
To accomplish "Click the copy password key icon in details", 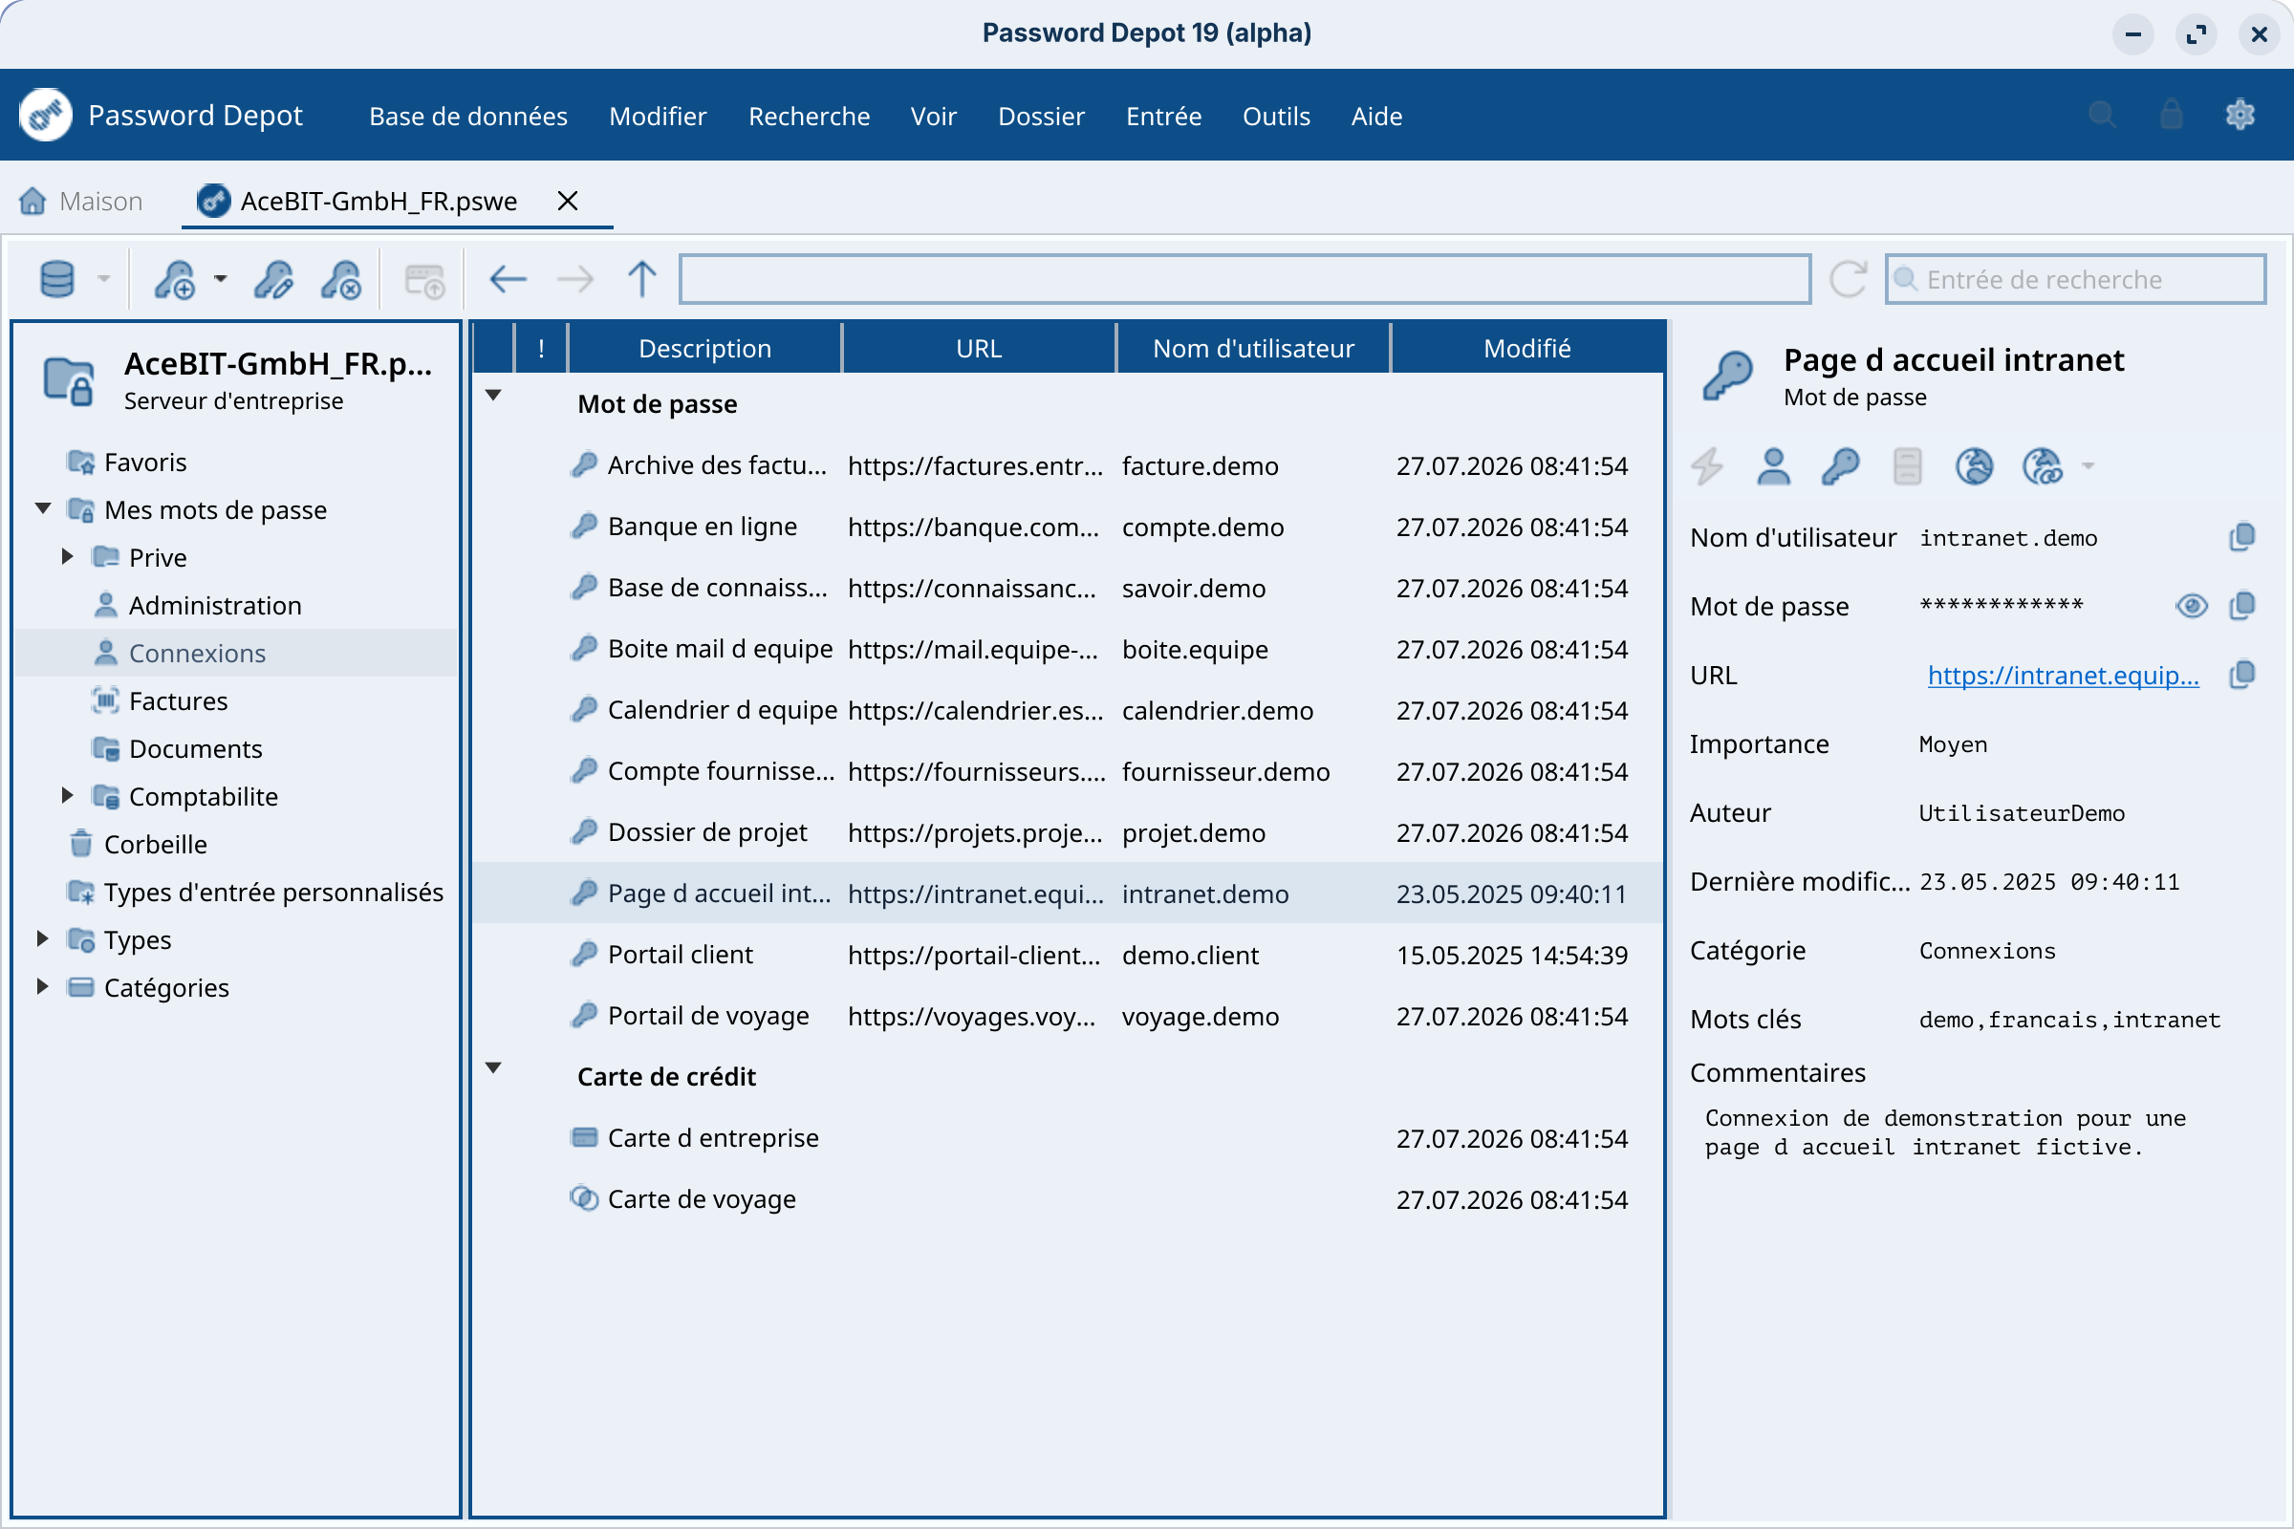I will 1841,466.
